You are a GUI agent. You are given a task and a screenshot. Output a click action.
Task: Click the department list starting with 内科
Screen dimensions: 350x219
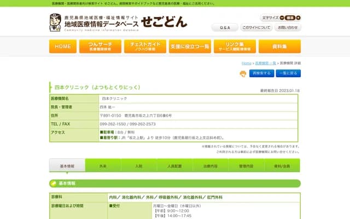(x=166, y=197)
